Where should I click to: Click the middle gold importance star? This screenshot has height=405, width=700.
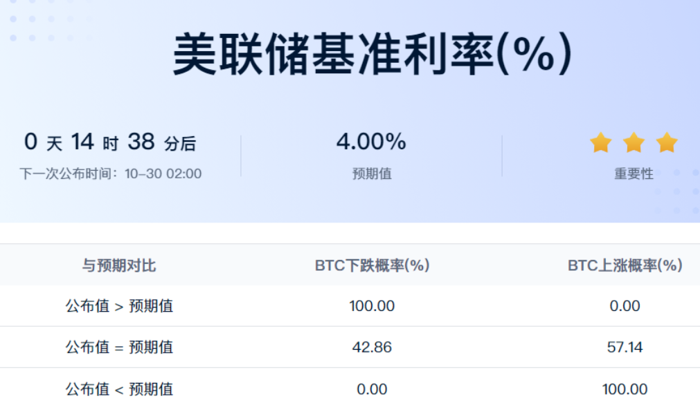pyautogui.click(x=634, y=143)
